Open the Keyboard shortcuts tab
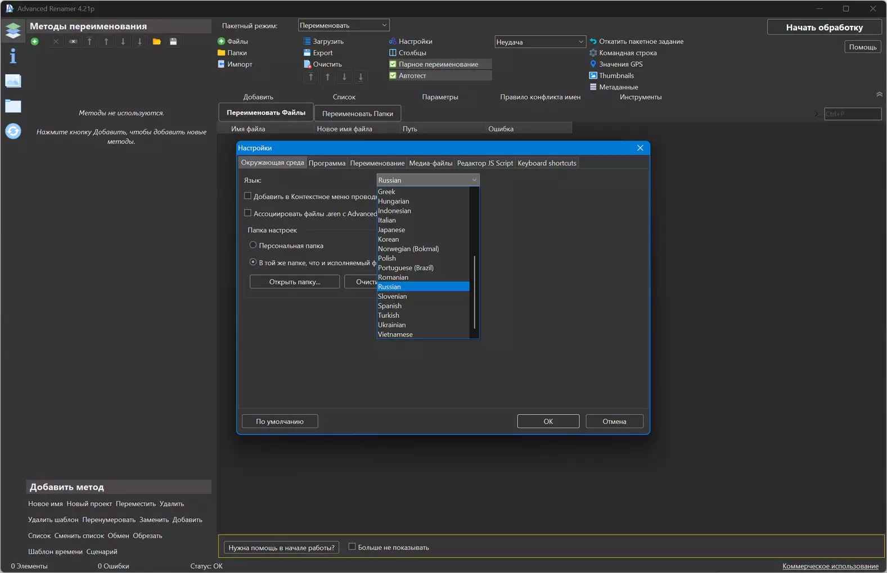887x573 pixels. (547, 163)
